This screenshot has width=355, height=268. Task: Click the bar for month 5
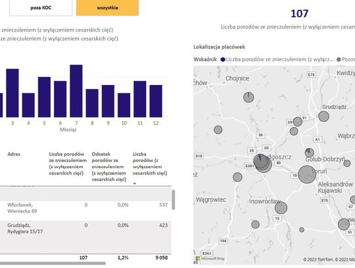coord(45,97)
